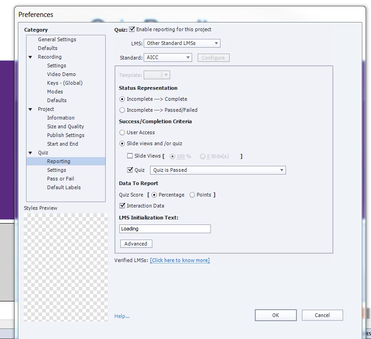
Task: Enable the Slide Views checkbox
Action: coord(130,156)
